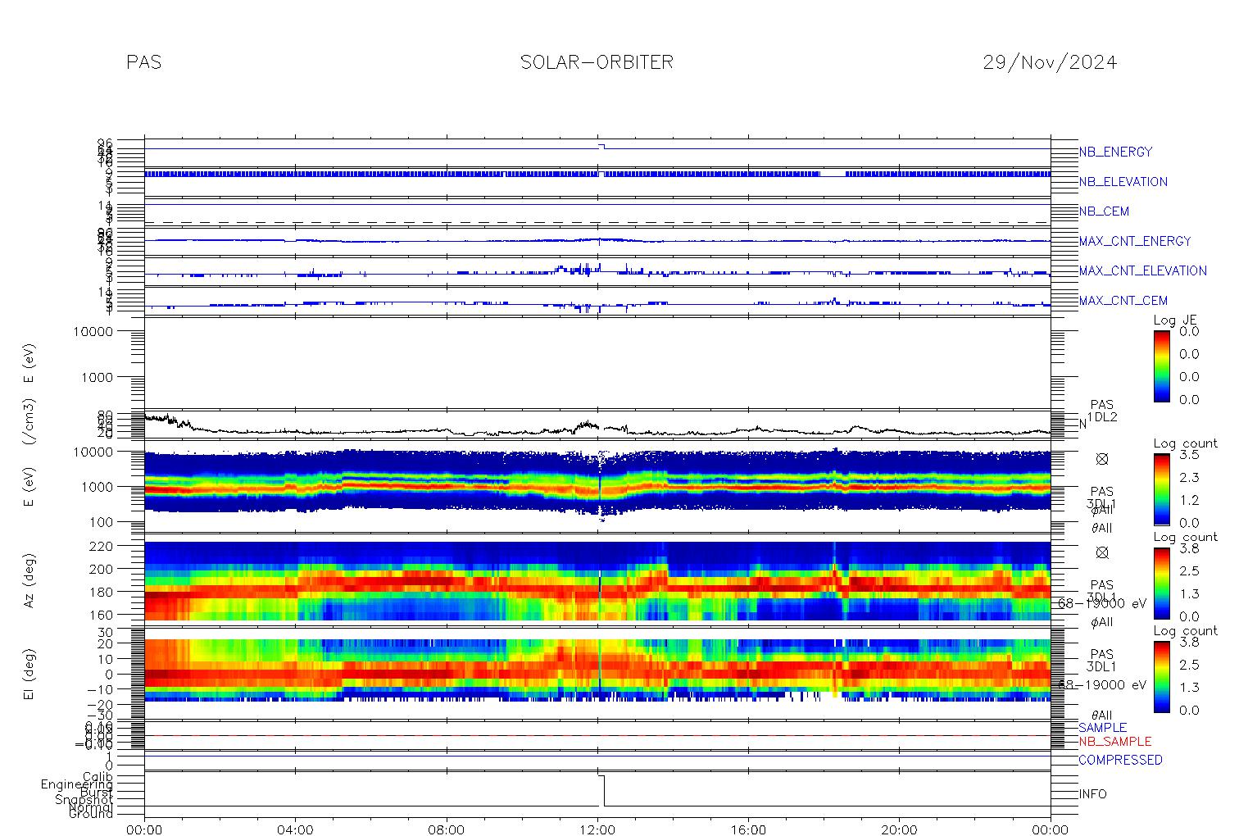
Task: Click the (/cm3) density axis label
Action: tap(29, 423)
